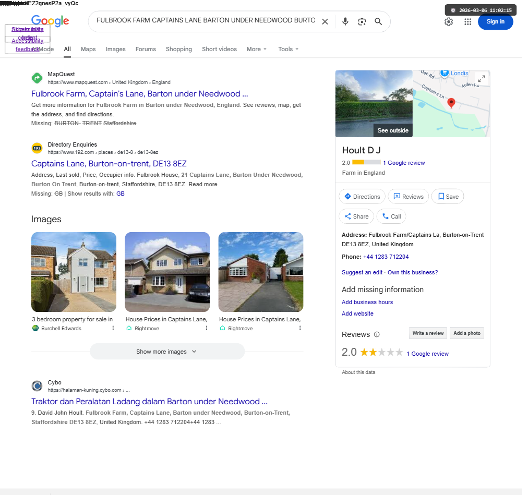The image size is (528, 495).
Task: Click Suggest an edit link
Action: point(362,272)
